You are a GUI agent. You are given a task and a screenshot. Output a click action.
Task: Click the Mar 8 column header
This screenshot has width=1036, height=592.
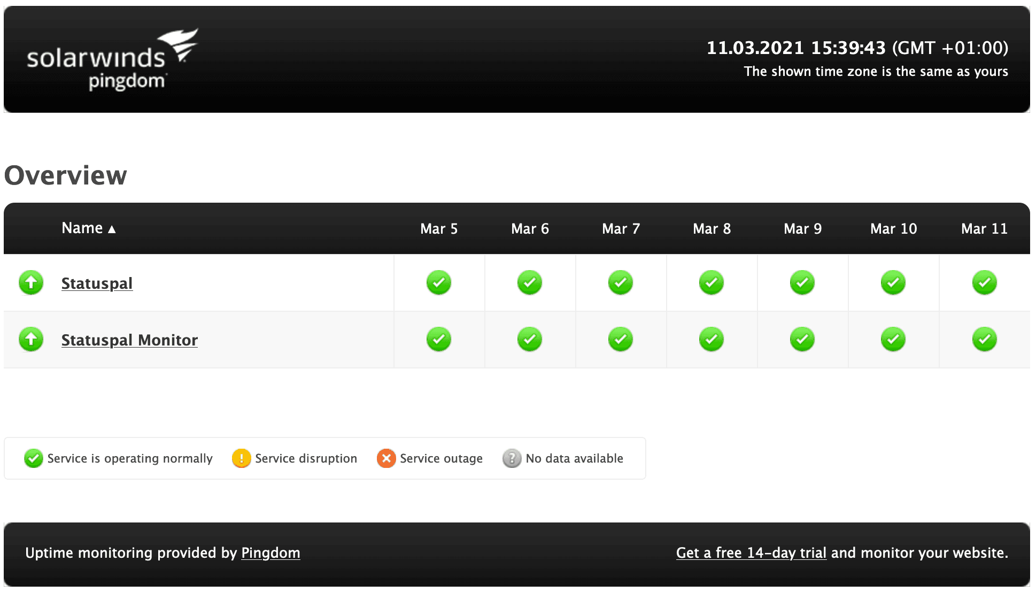click(x=712, y=229)
